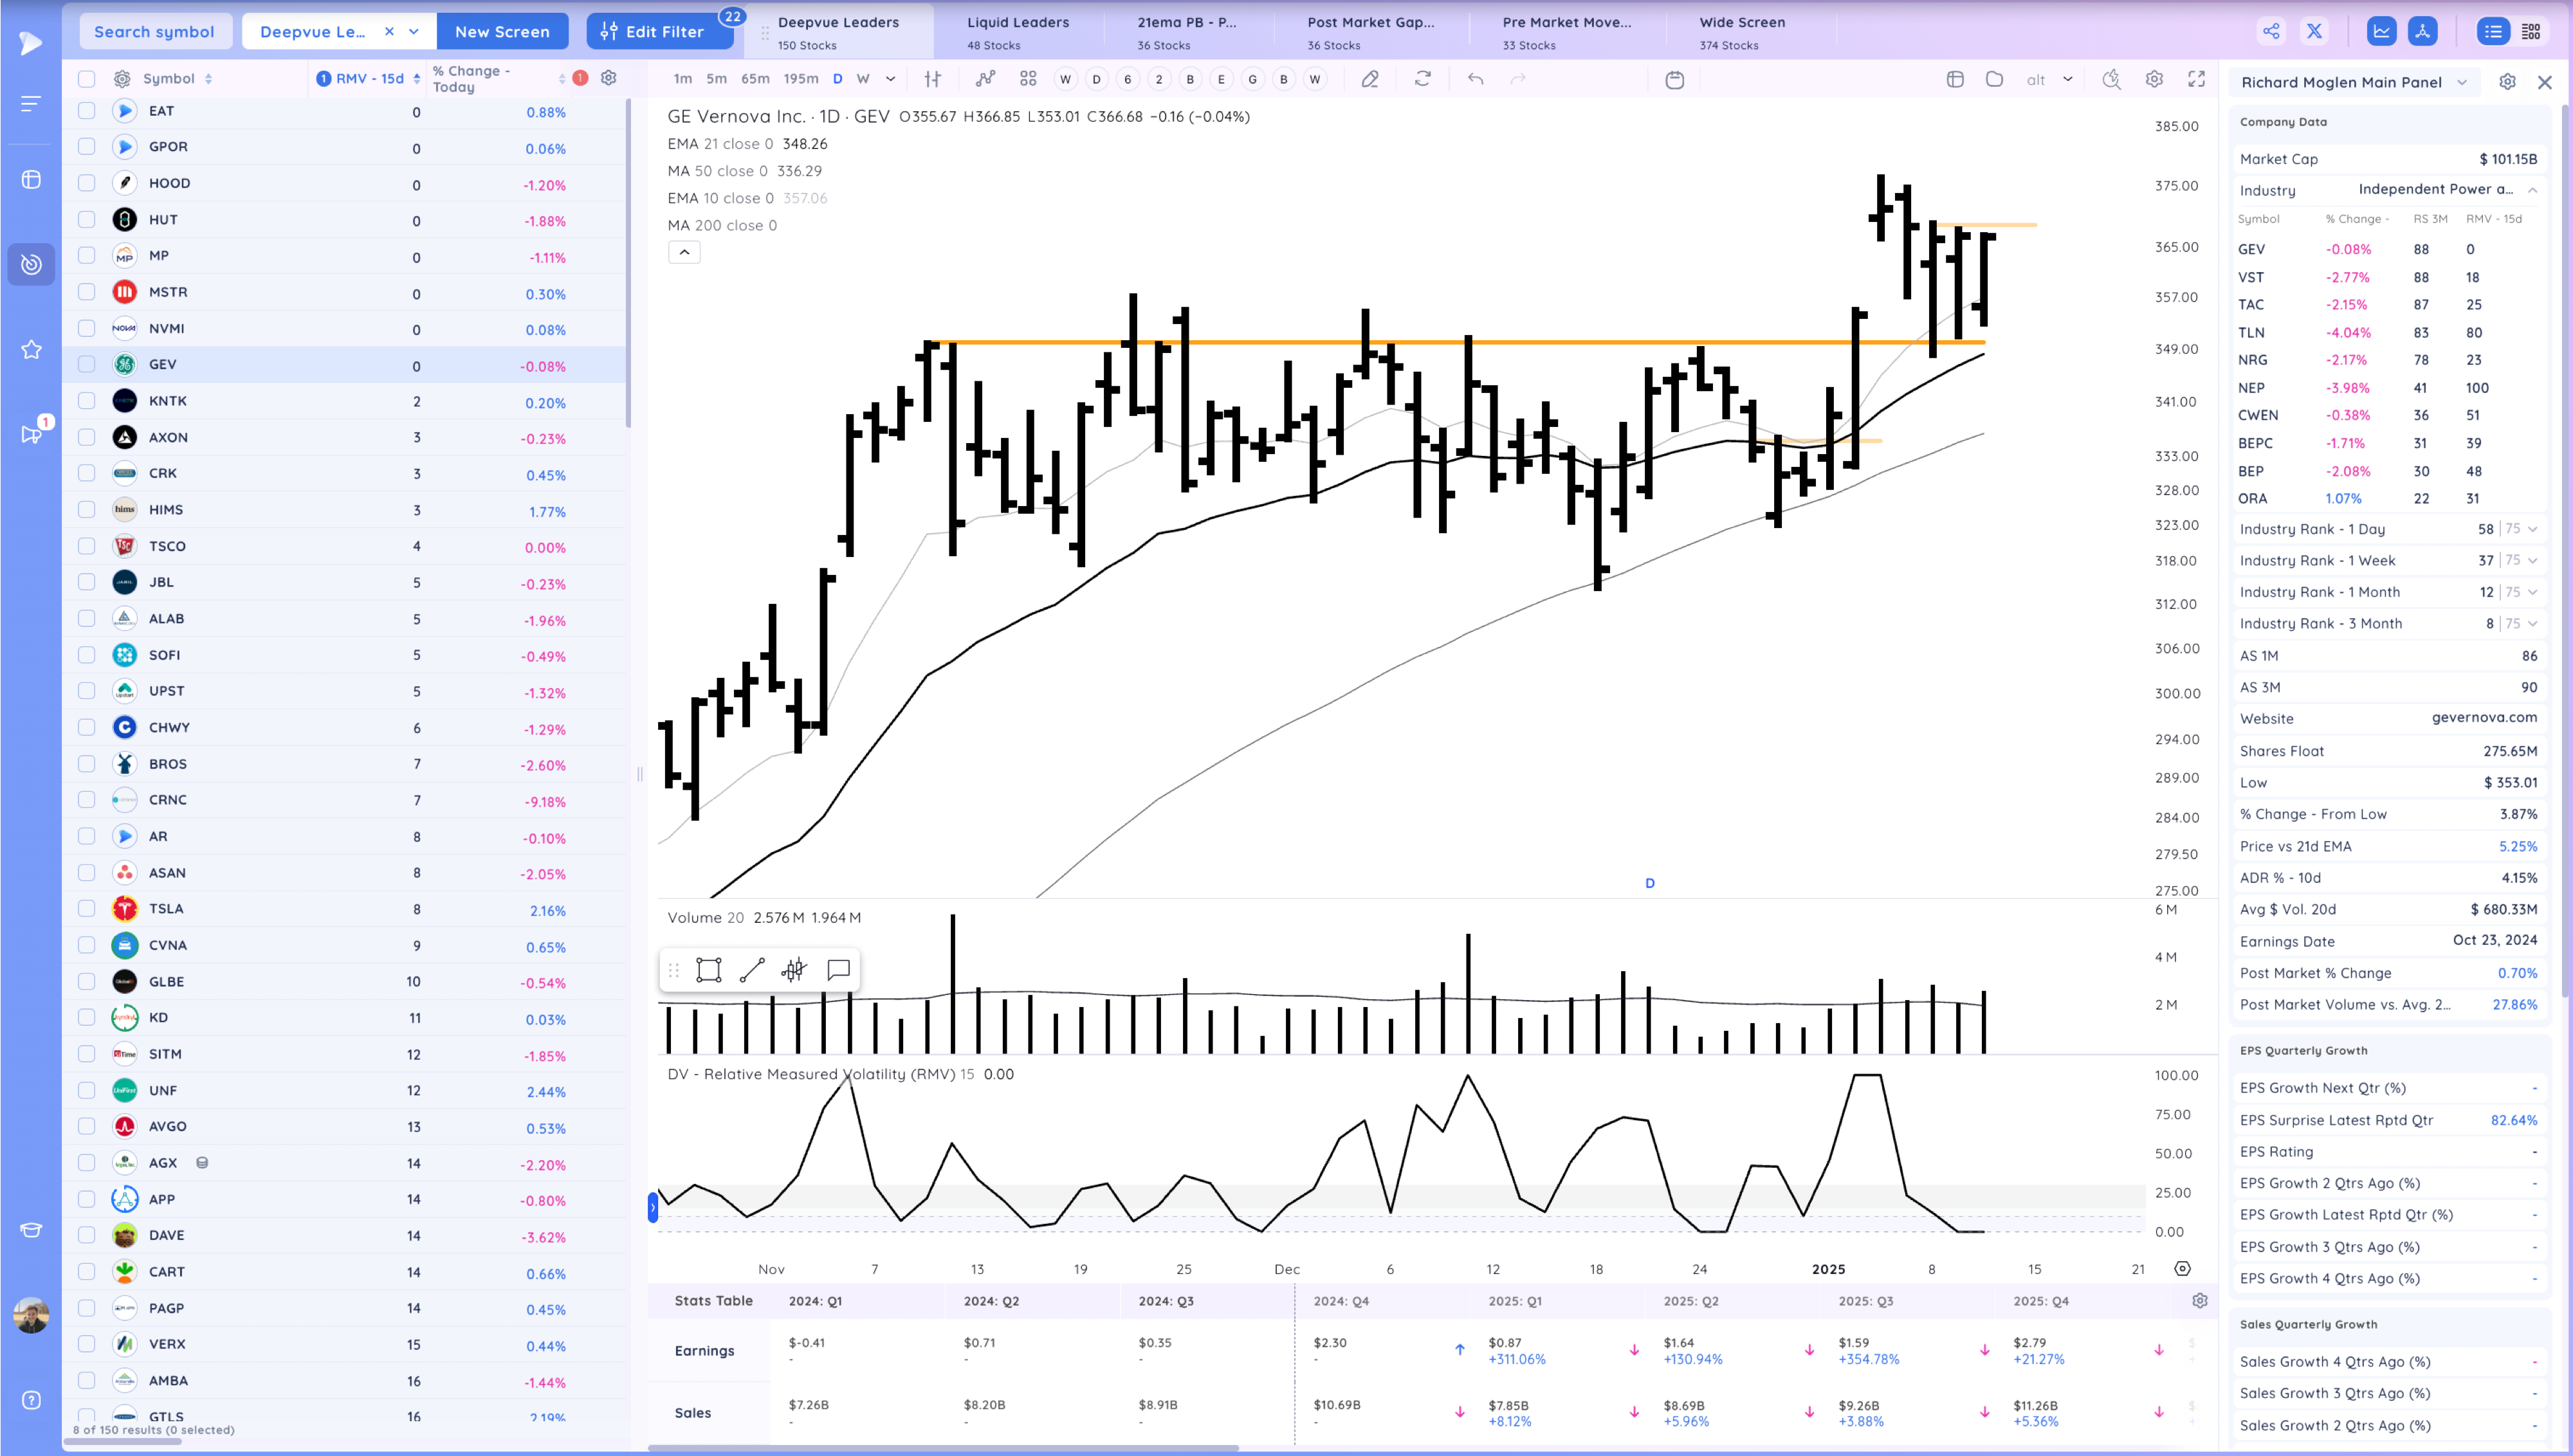The height and width of the screenshot is (1456, 2573).
Task: Open the hamburger menu in left sidebar
Action: 31,103
